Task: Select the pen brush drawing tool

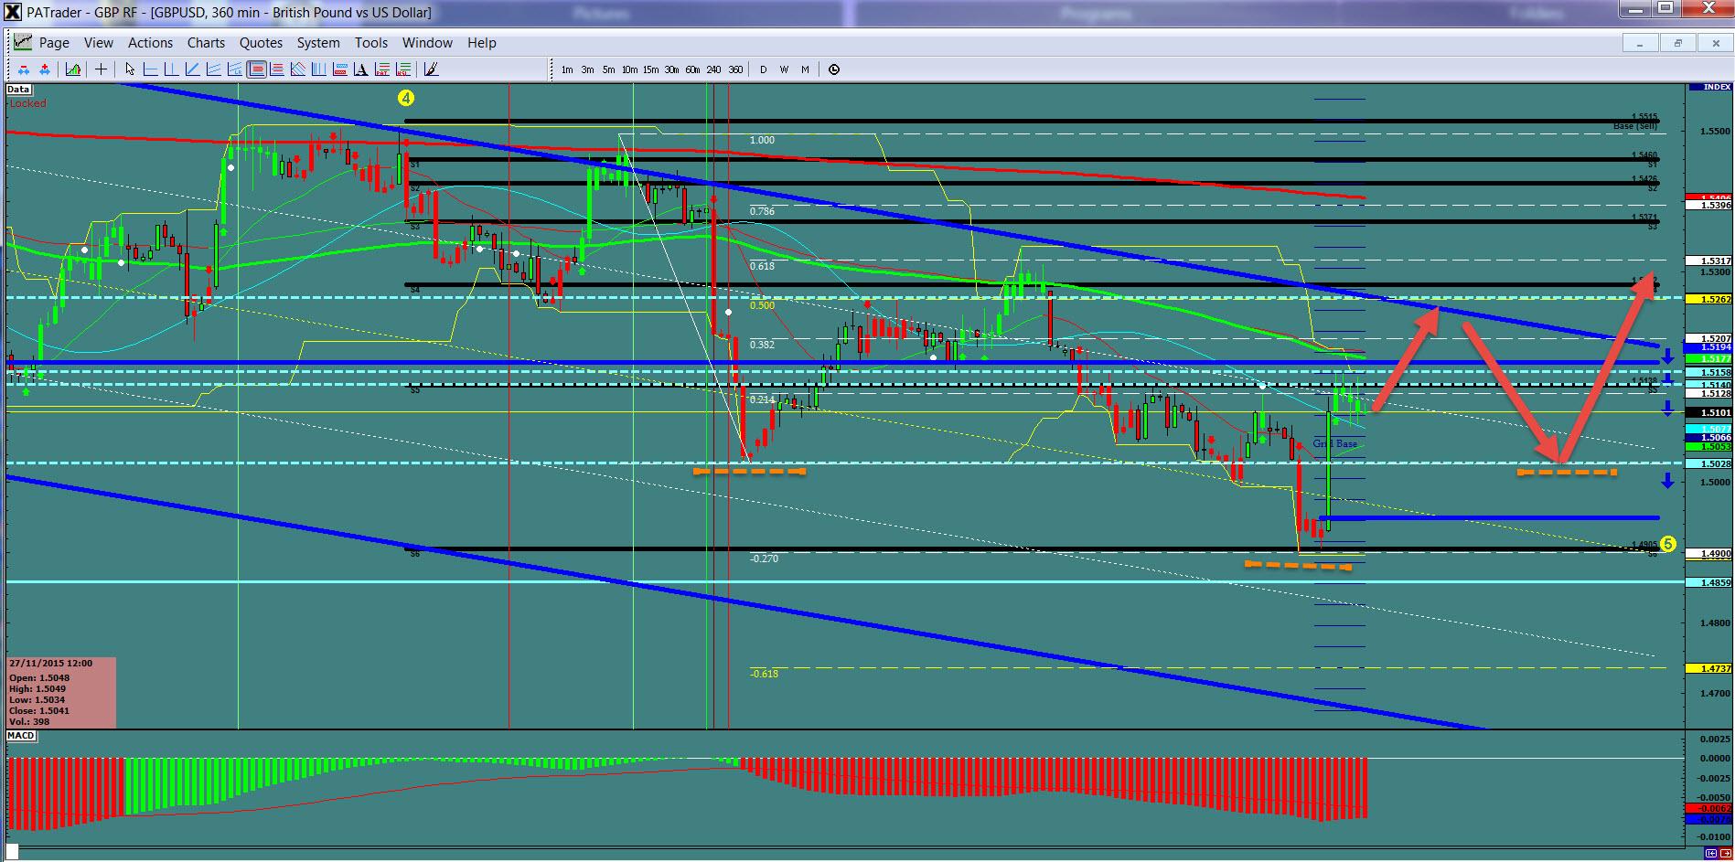Action: pyautogui.click(x=432, y=69)
